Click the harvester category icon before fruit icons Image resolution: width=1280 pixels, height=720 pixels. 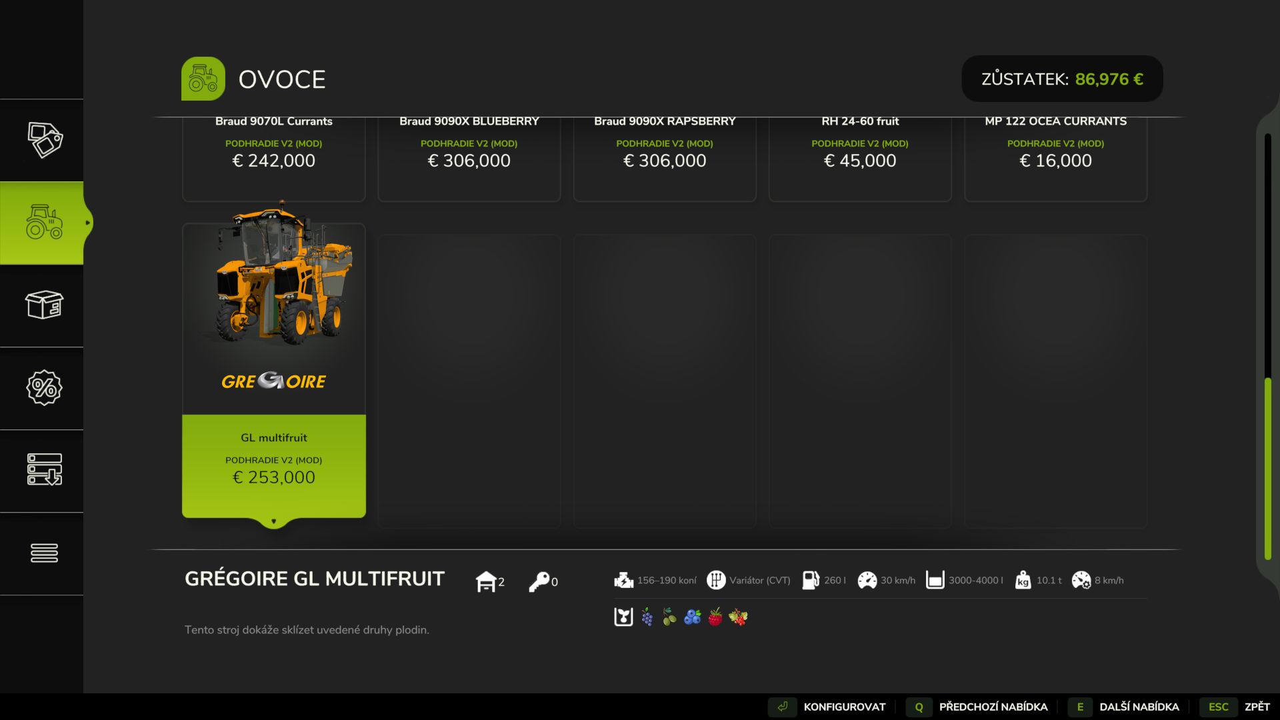coord(623,617)
